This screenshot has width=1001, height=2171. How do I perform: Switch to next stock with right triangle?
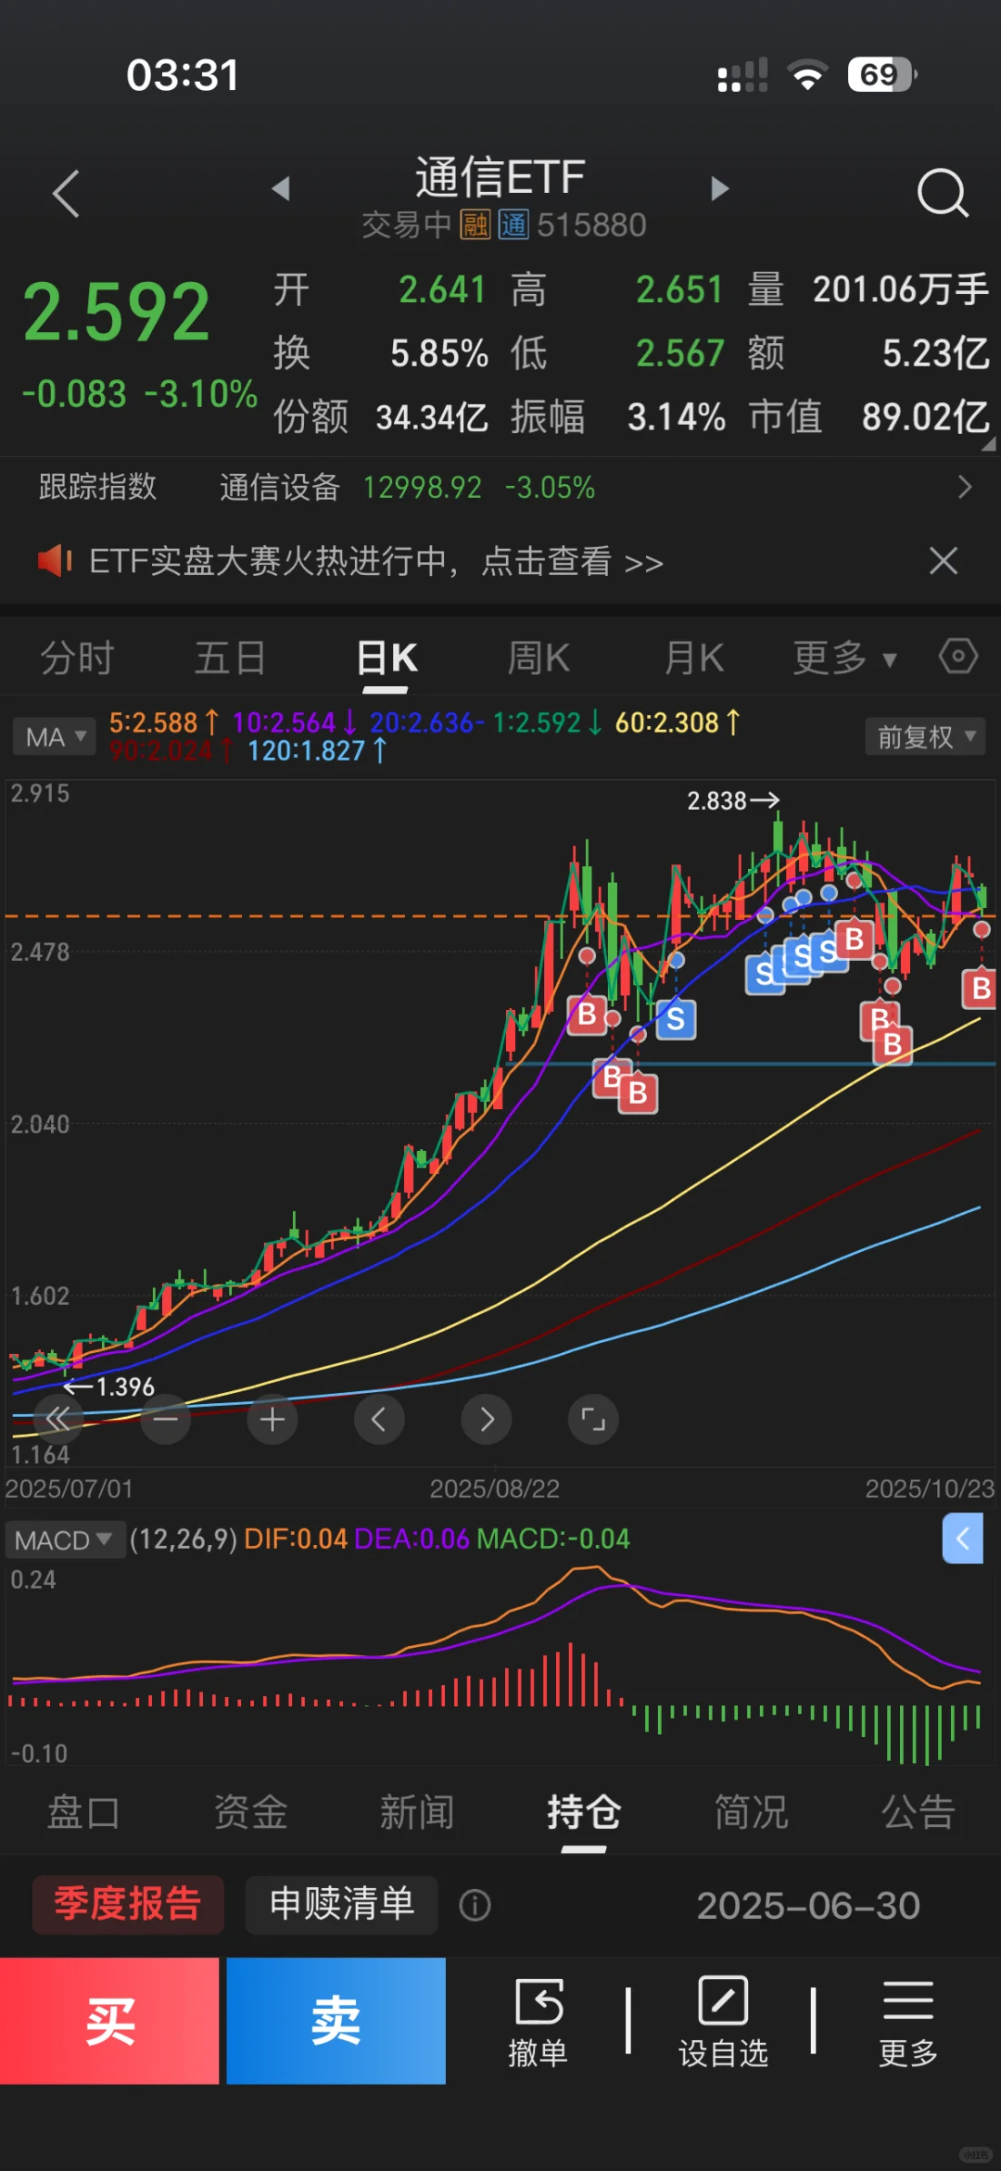click(719, 189)
